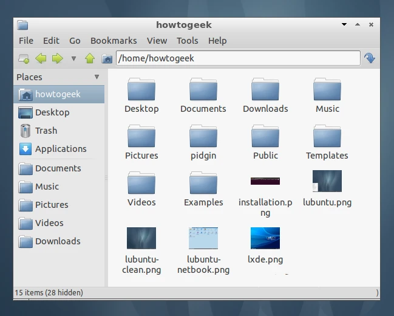394x316 pixels.
Task: Click in the /home/howtogeek path field
Action: 238,58
